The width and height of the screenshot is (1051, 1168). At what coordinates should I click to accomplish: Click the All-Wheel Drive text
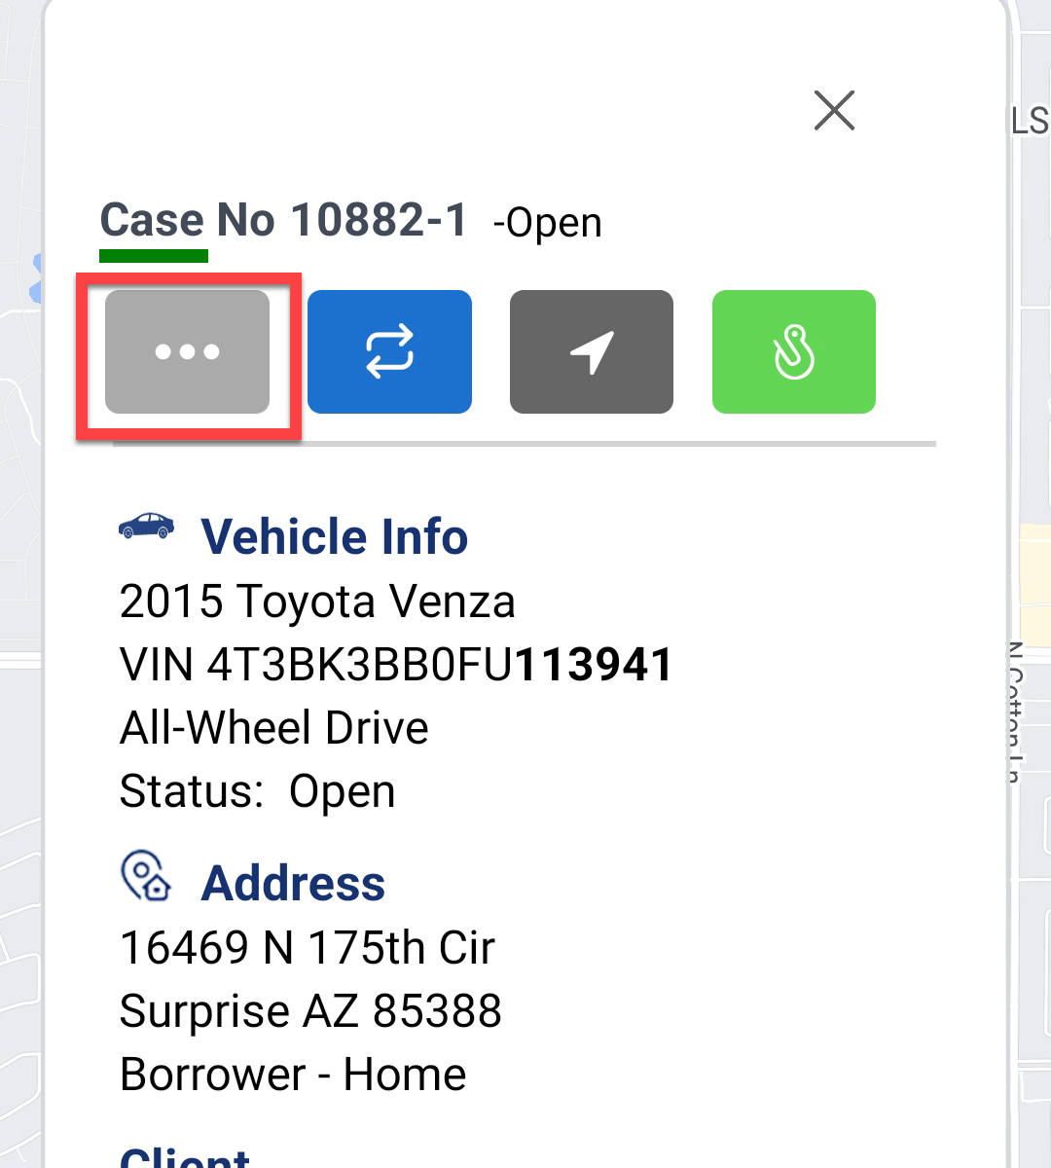point(274,728)
